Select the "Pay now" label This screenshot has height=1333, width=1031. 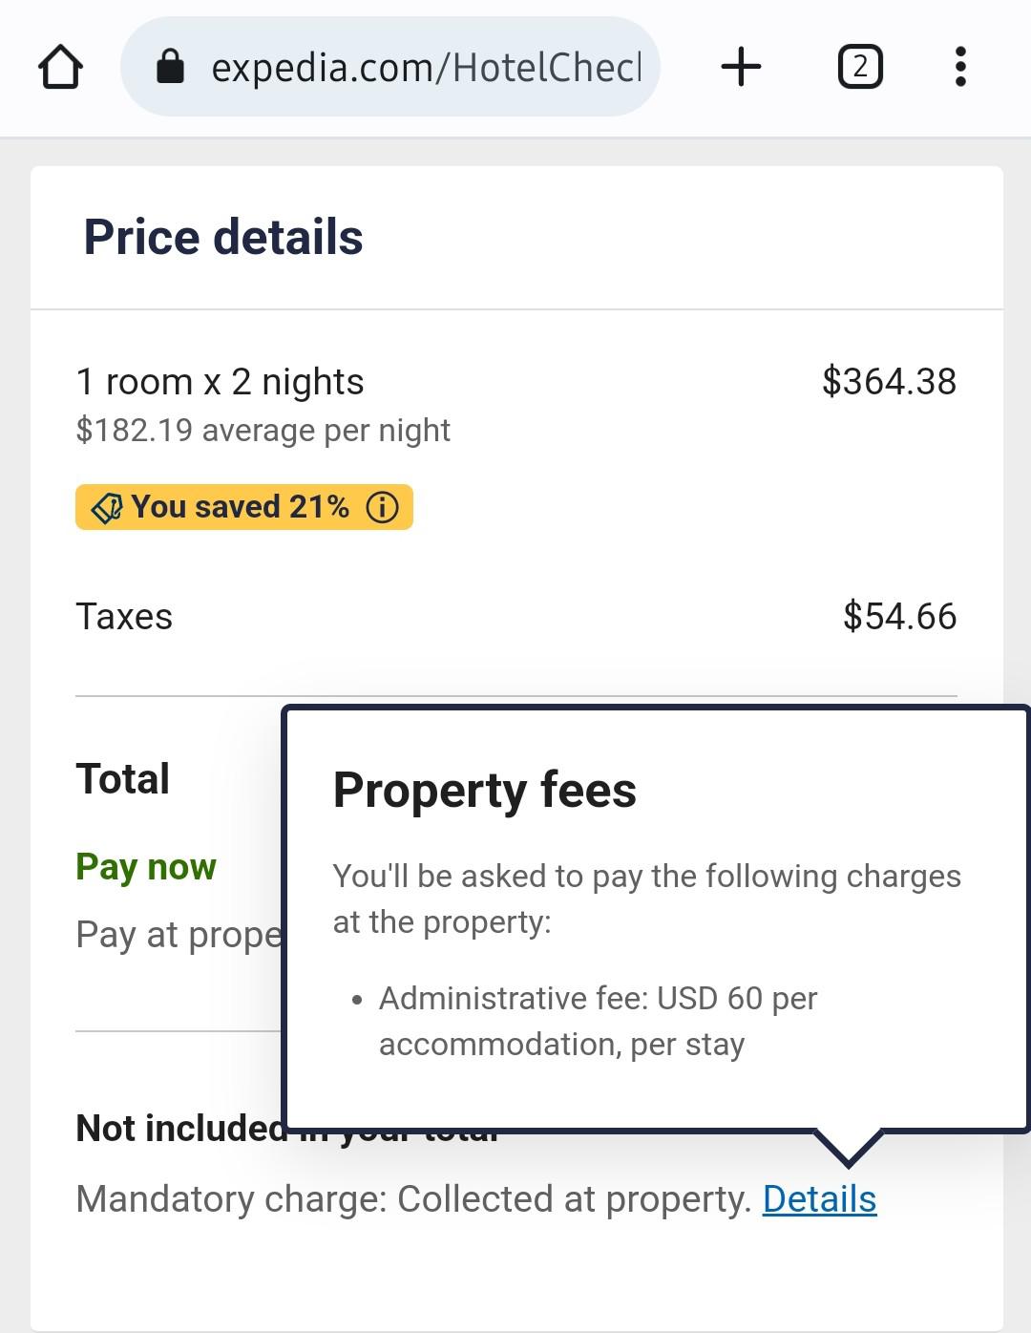coord(146,867)
